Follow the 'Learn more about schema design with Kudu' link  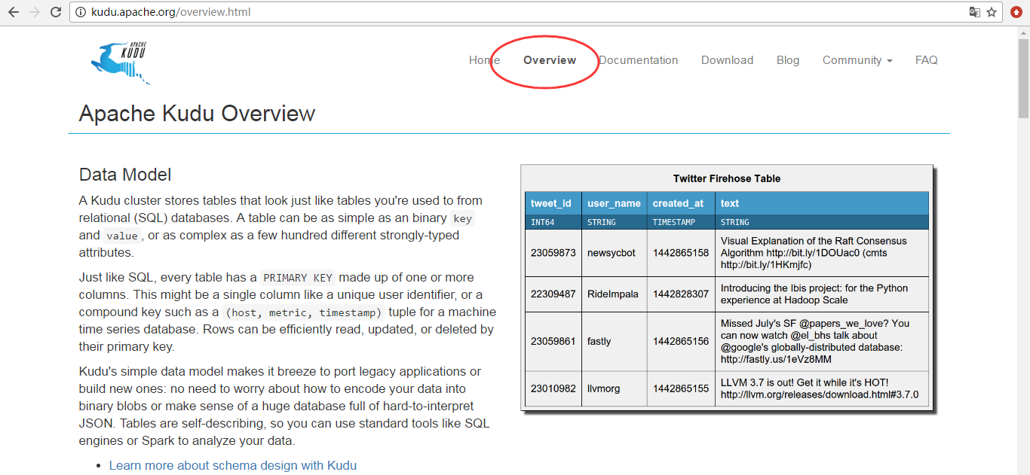[233, 465]
